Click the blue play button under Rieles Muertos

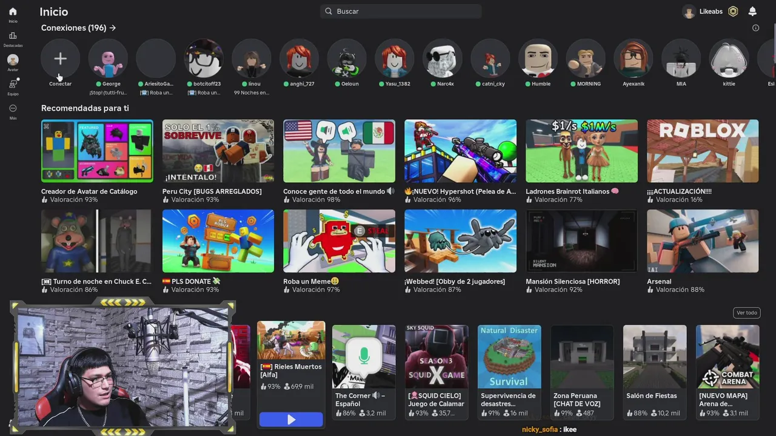click(x=291, y=420)
